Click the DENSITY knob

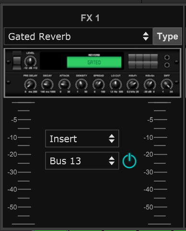click(x=81, y=85)
